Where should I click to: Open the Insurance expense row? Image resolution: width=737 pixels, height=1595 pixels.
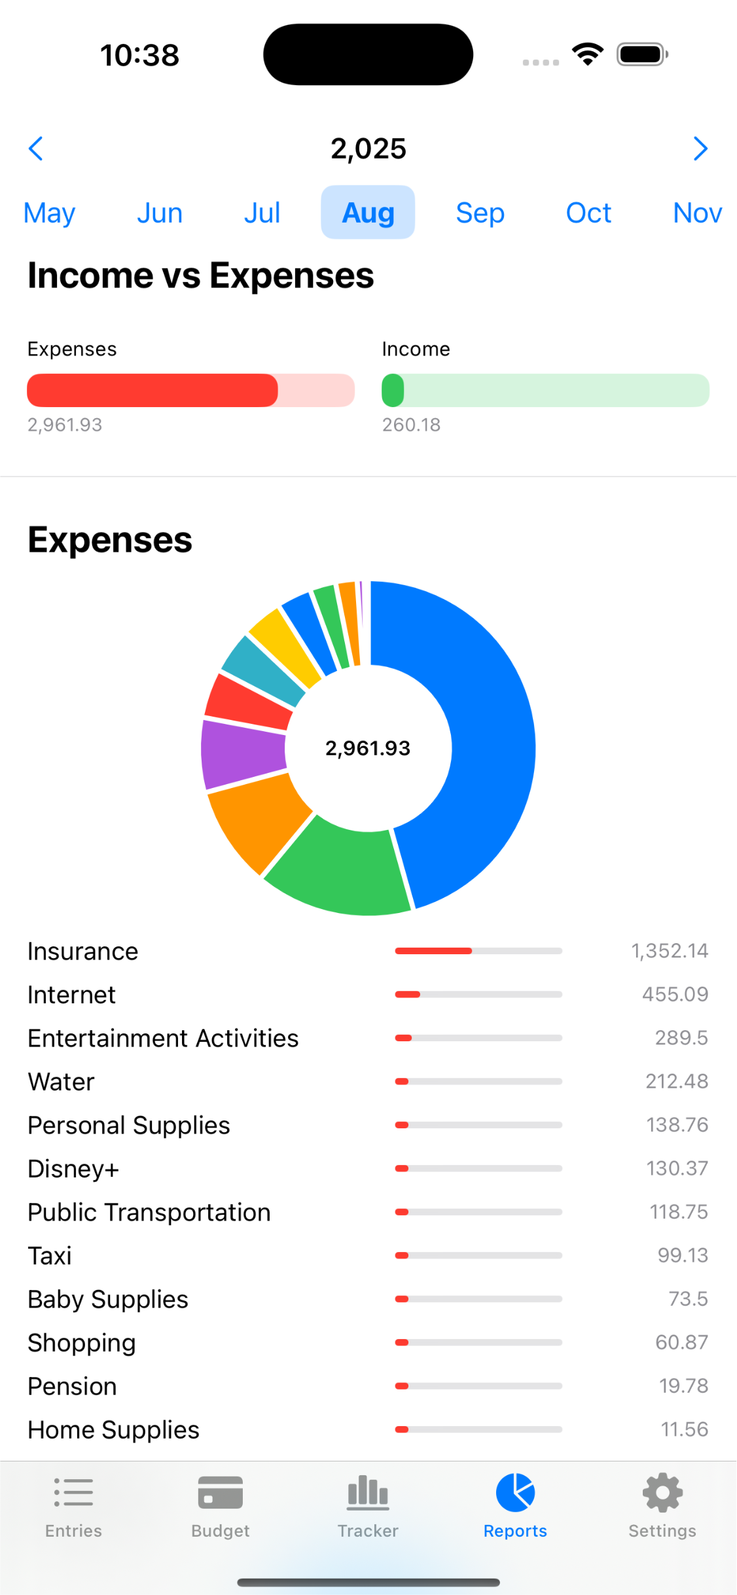[x=368, y=951]
